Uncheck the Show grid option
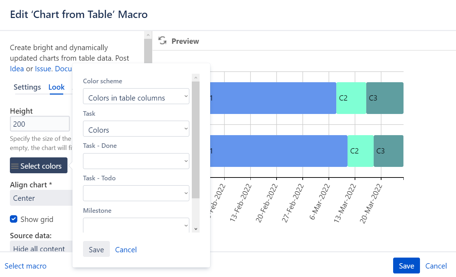Screen dimensions: 456x277 point(13,219)
